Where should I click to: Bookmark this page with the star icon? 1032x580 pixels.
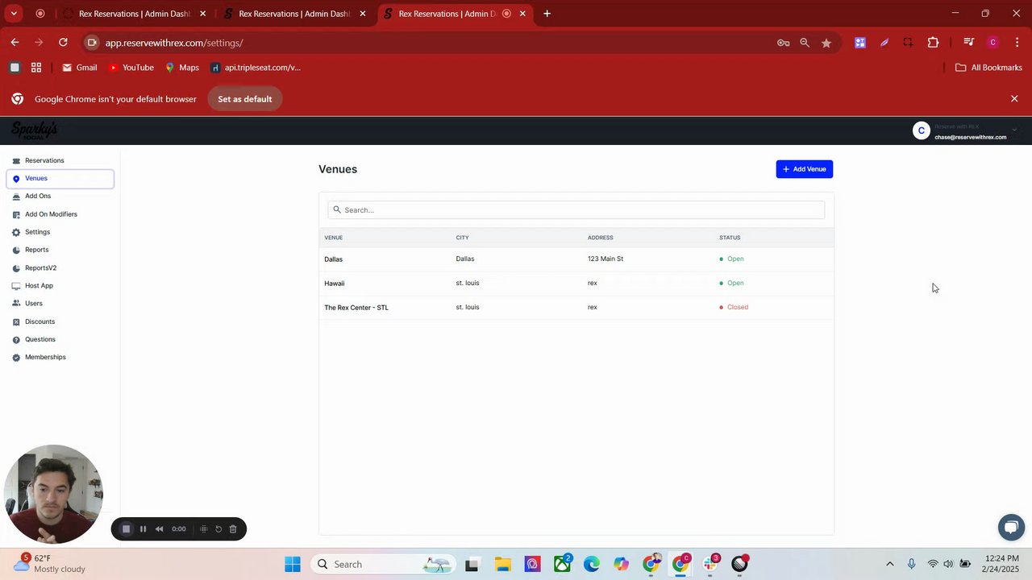pos(826,43)
